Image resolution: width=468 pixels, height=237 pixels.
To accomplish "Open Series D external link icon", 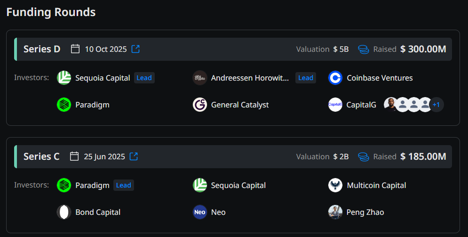I will point(135,49).
